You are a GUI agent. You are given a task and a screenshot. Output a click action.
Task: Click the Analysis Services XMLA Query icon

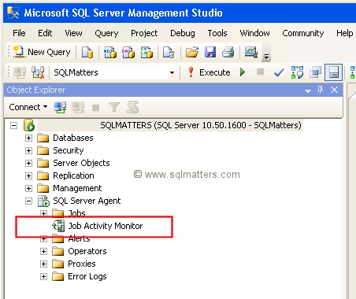[146, 52]
